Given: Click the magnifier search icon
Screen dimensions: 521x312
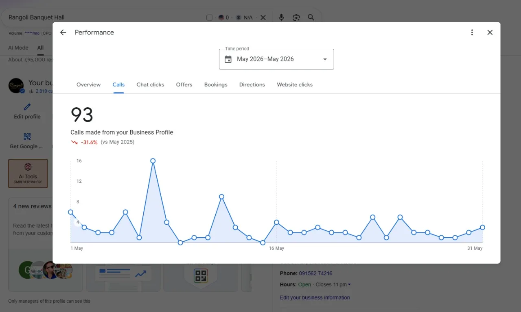Looking at the screenshot, I should [x=311, y=17].
